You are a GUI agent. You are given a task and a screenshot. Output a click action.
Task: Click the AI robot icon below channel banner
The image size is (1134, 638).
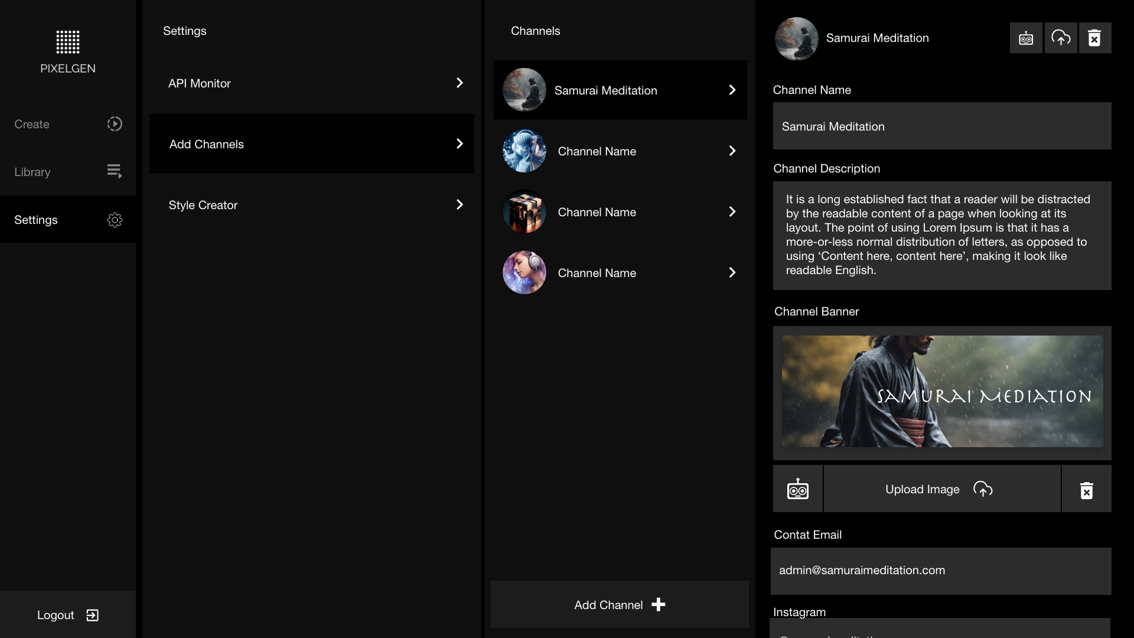tap(797, 489)
